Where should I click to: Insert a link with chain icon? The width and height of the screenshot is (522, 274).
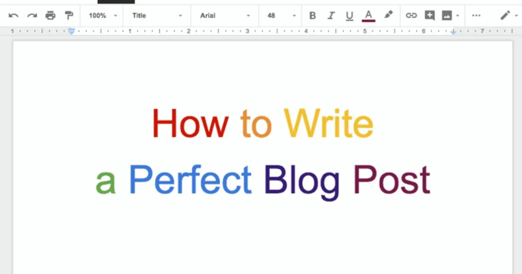(411, 16)
